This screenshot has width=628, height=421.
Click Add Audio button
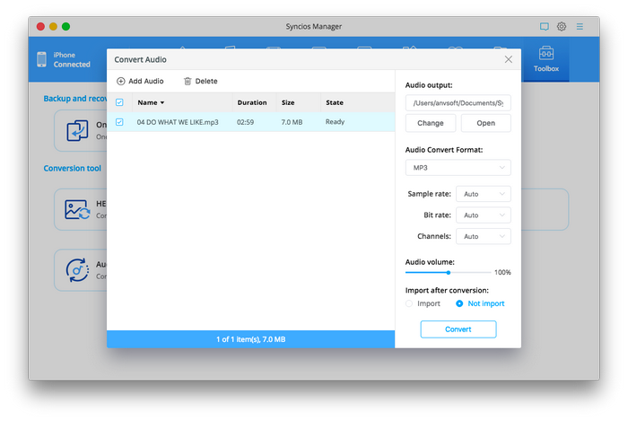(x=140, y=82)
